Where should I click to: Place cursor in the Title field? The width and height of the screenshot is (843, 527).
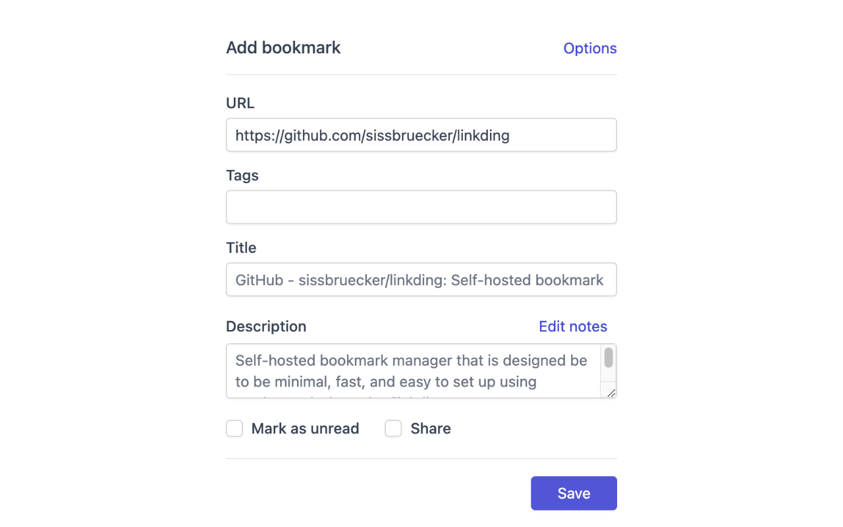click(x=421, y=279)
